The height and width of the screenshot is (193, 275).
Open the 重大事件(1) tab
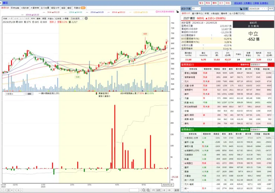pos(198,13)
